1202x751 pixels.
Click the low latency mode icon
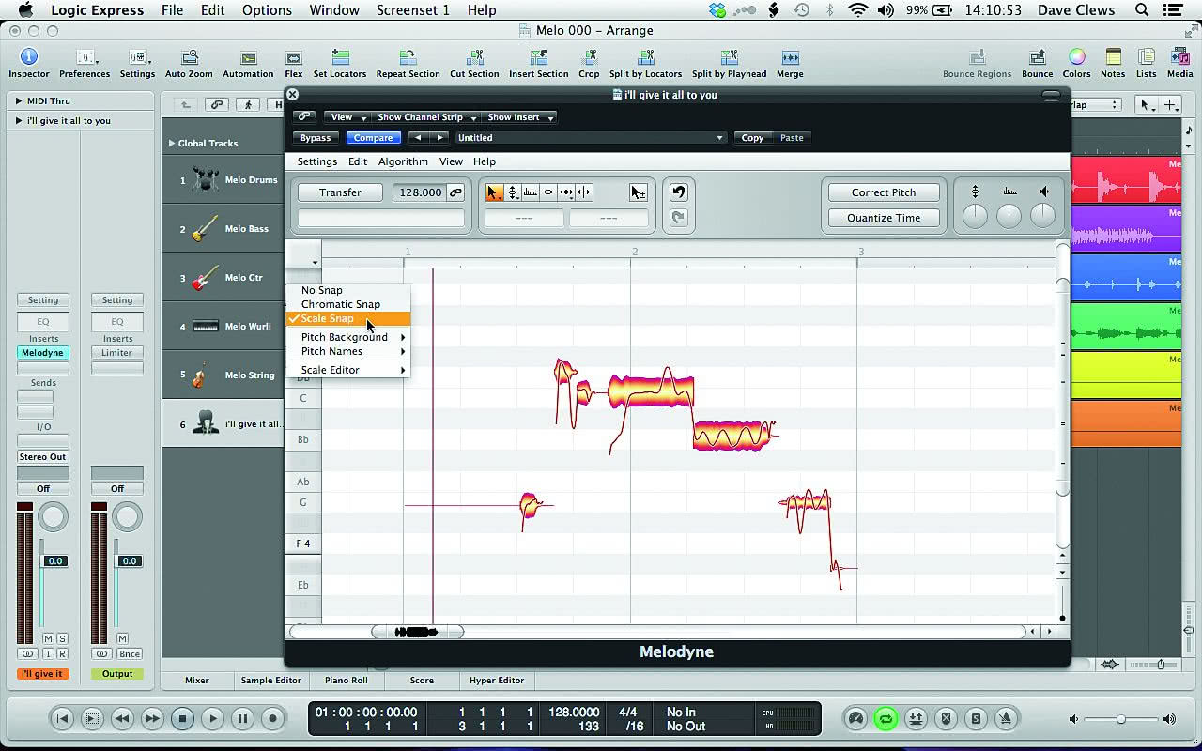pos(855,719)
